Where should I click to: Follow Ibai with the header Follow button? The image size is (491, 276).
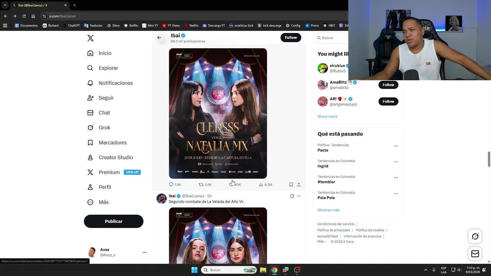point(291,38)
